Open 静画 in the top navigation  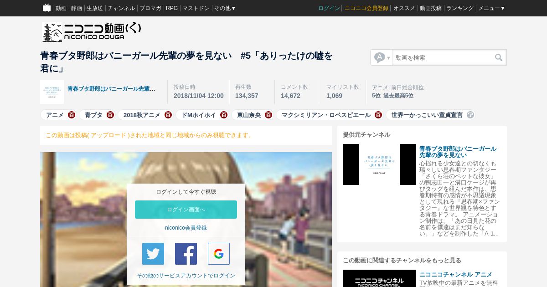[77, 8]
